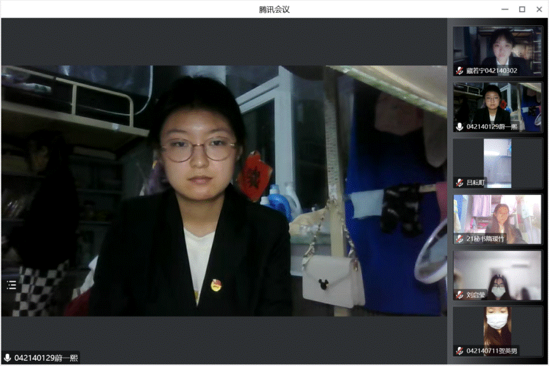549x366 pixels.
Task: Minimize the 腾讯会议 window
Action: pos(505,10)
